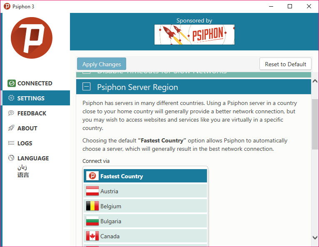Click the Persian language label

pos(22,167)
